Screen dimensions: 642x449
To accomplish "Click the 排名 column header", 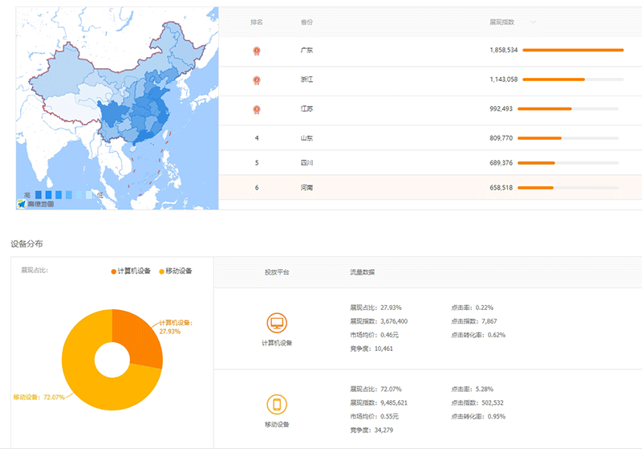I will click(257, 22).
